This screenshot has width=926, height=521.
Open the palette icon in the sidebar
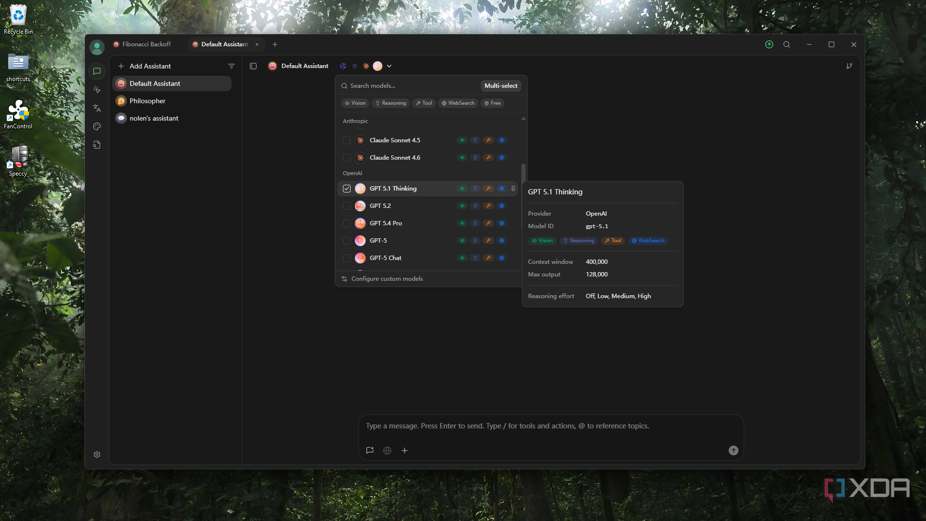click(97, 126)
